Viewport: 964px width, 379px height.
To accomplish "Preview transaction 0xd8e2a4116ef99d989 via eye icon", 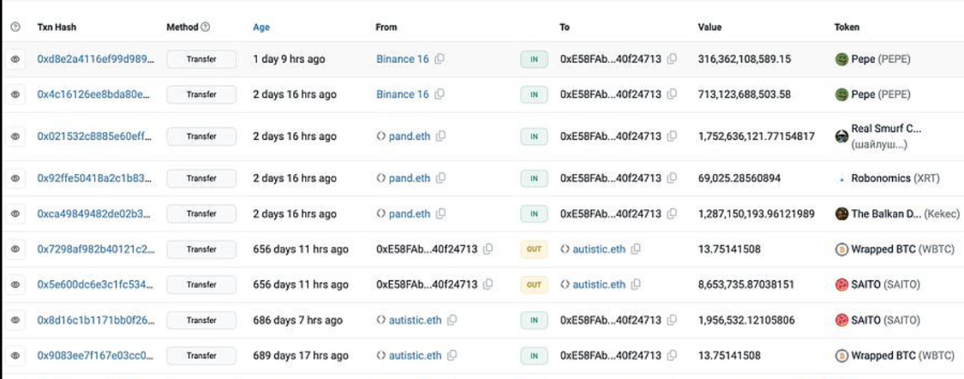I will [15, 59].
